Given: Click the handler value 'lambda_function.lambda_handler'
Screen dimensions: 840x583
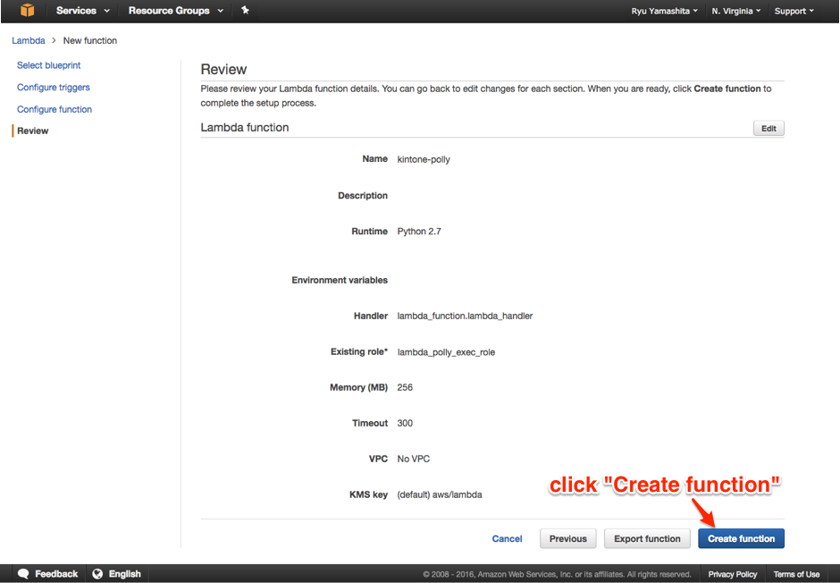Looking at the screenshot, I should tap(465, 317).
